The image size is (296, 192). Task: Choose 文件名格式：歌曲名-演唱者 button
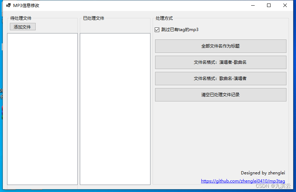point(221,79)
